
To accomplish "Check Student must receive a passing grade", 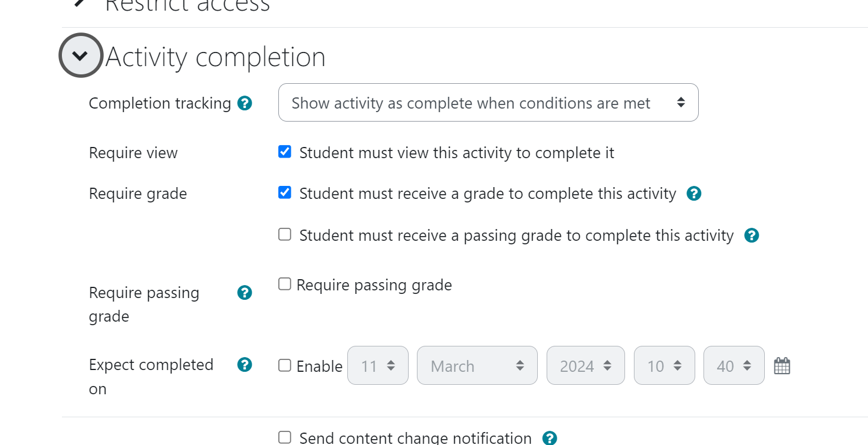I will [285, 235].
